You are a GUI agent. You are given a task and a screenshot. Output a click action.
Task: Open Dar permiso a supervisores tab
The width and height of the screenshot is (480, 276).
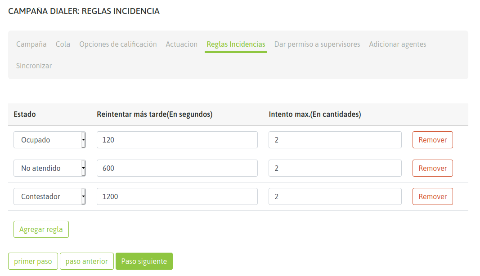(x=317, y=44)
